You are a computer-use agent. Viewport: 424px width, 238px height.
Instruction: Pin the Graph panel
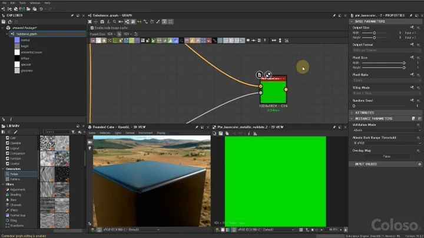coord(334,15)
